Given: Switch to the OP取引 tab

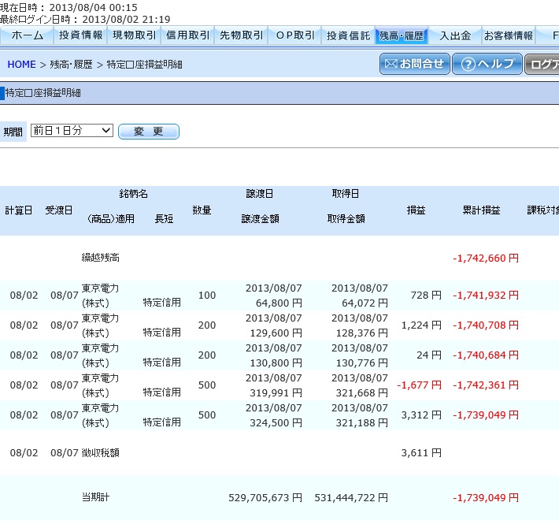Looking at the screenshot, I should coord(294,35).
